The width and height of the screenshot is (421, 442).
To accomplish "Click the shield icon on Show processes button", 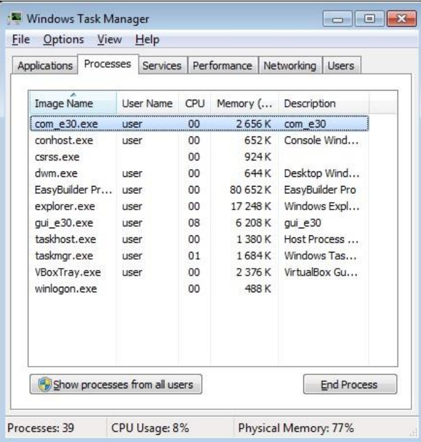I will [x=45, y=384].
